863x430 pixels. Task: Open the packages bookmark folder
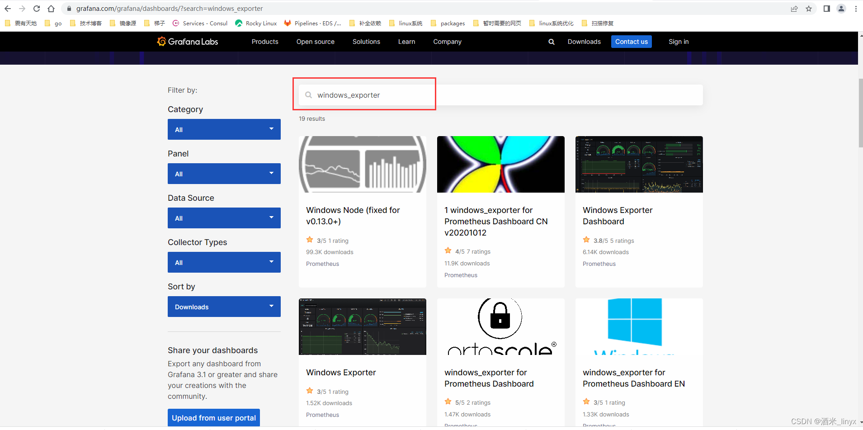(448, 23)
